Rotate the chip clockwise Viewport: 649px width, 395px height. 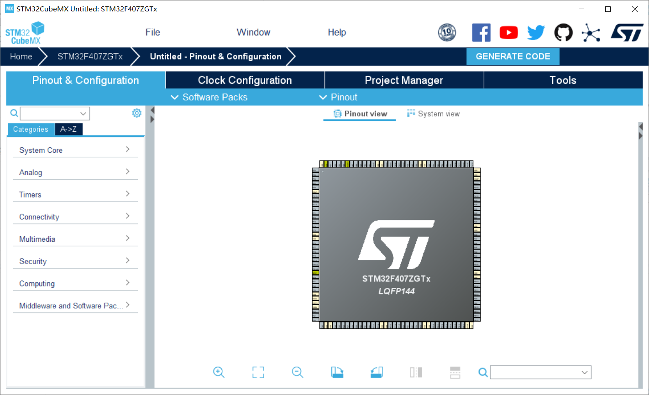point(337,372)
